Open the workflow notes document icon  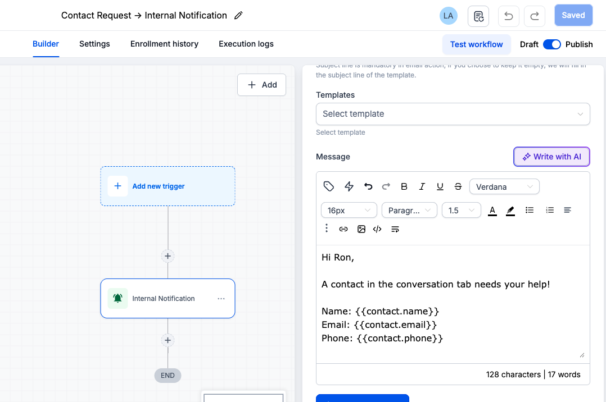coord(478,16)
